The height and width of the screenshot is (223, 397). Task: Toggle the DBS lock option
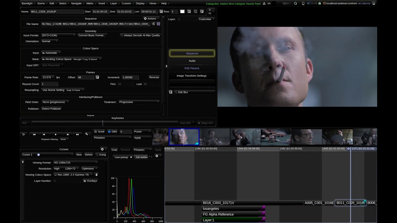(x=112, y=132)
